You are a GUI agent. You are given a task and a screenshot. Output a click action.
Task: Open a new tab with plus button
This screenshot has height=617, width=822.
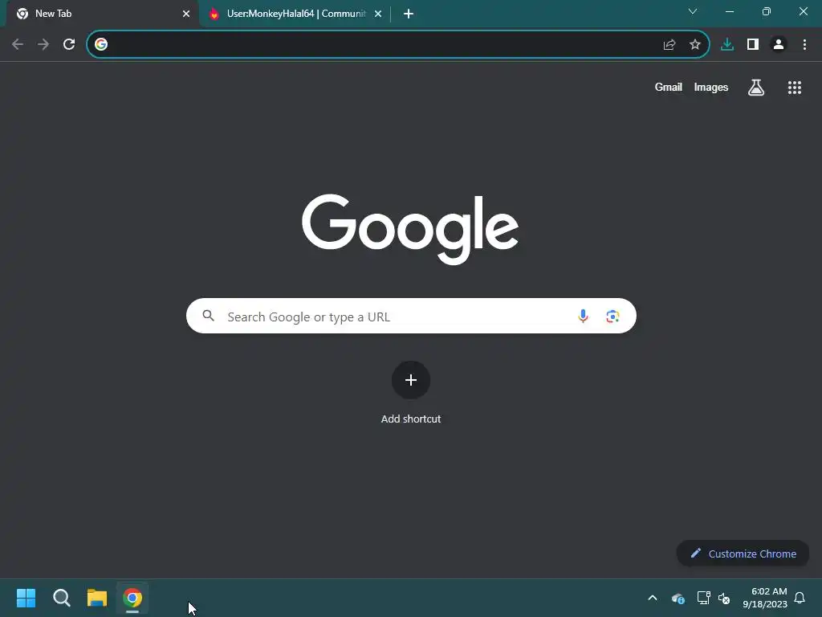[409, 14]
